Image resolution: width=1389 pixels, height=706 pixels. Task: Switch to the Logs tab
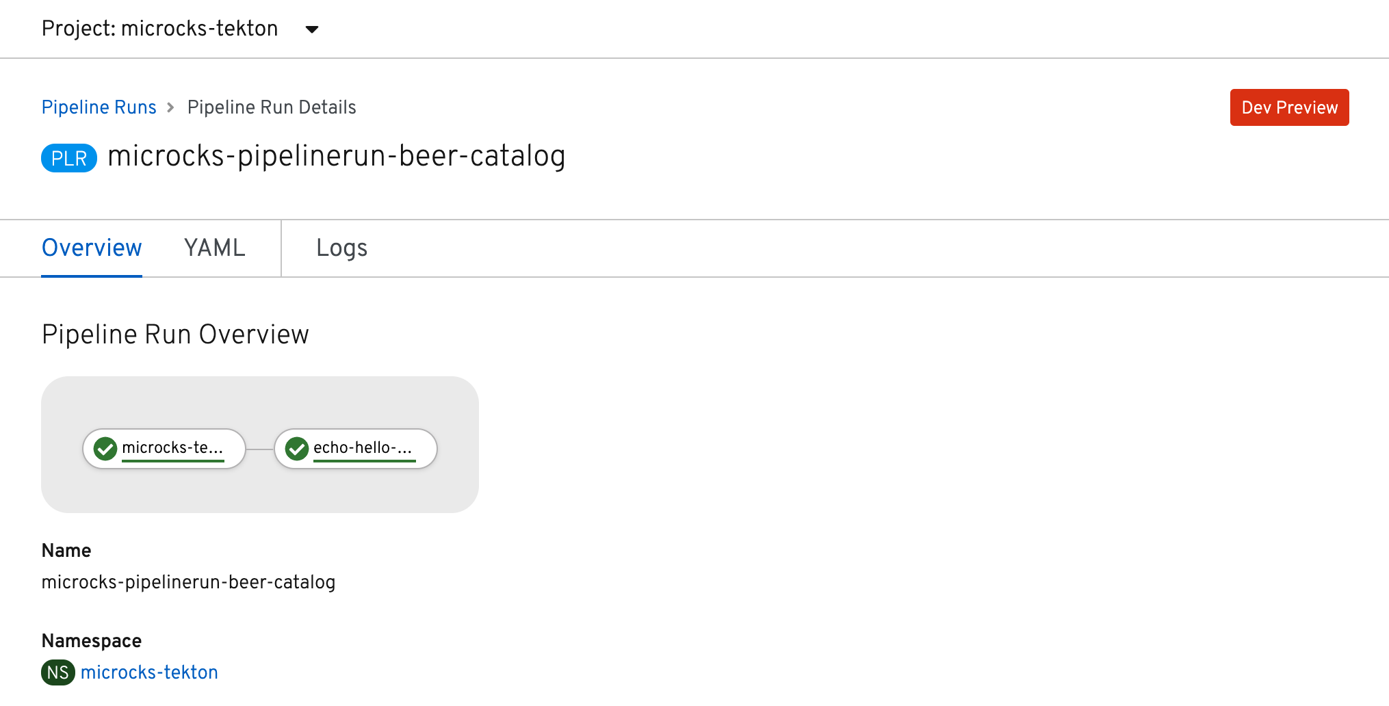[341, 248]
